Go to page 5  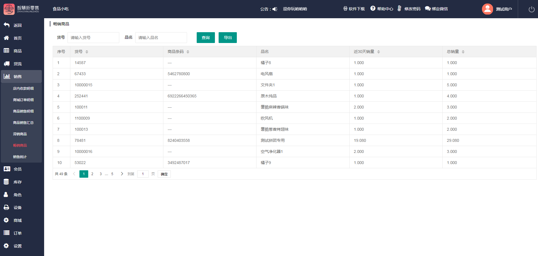[112, 174]
